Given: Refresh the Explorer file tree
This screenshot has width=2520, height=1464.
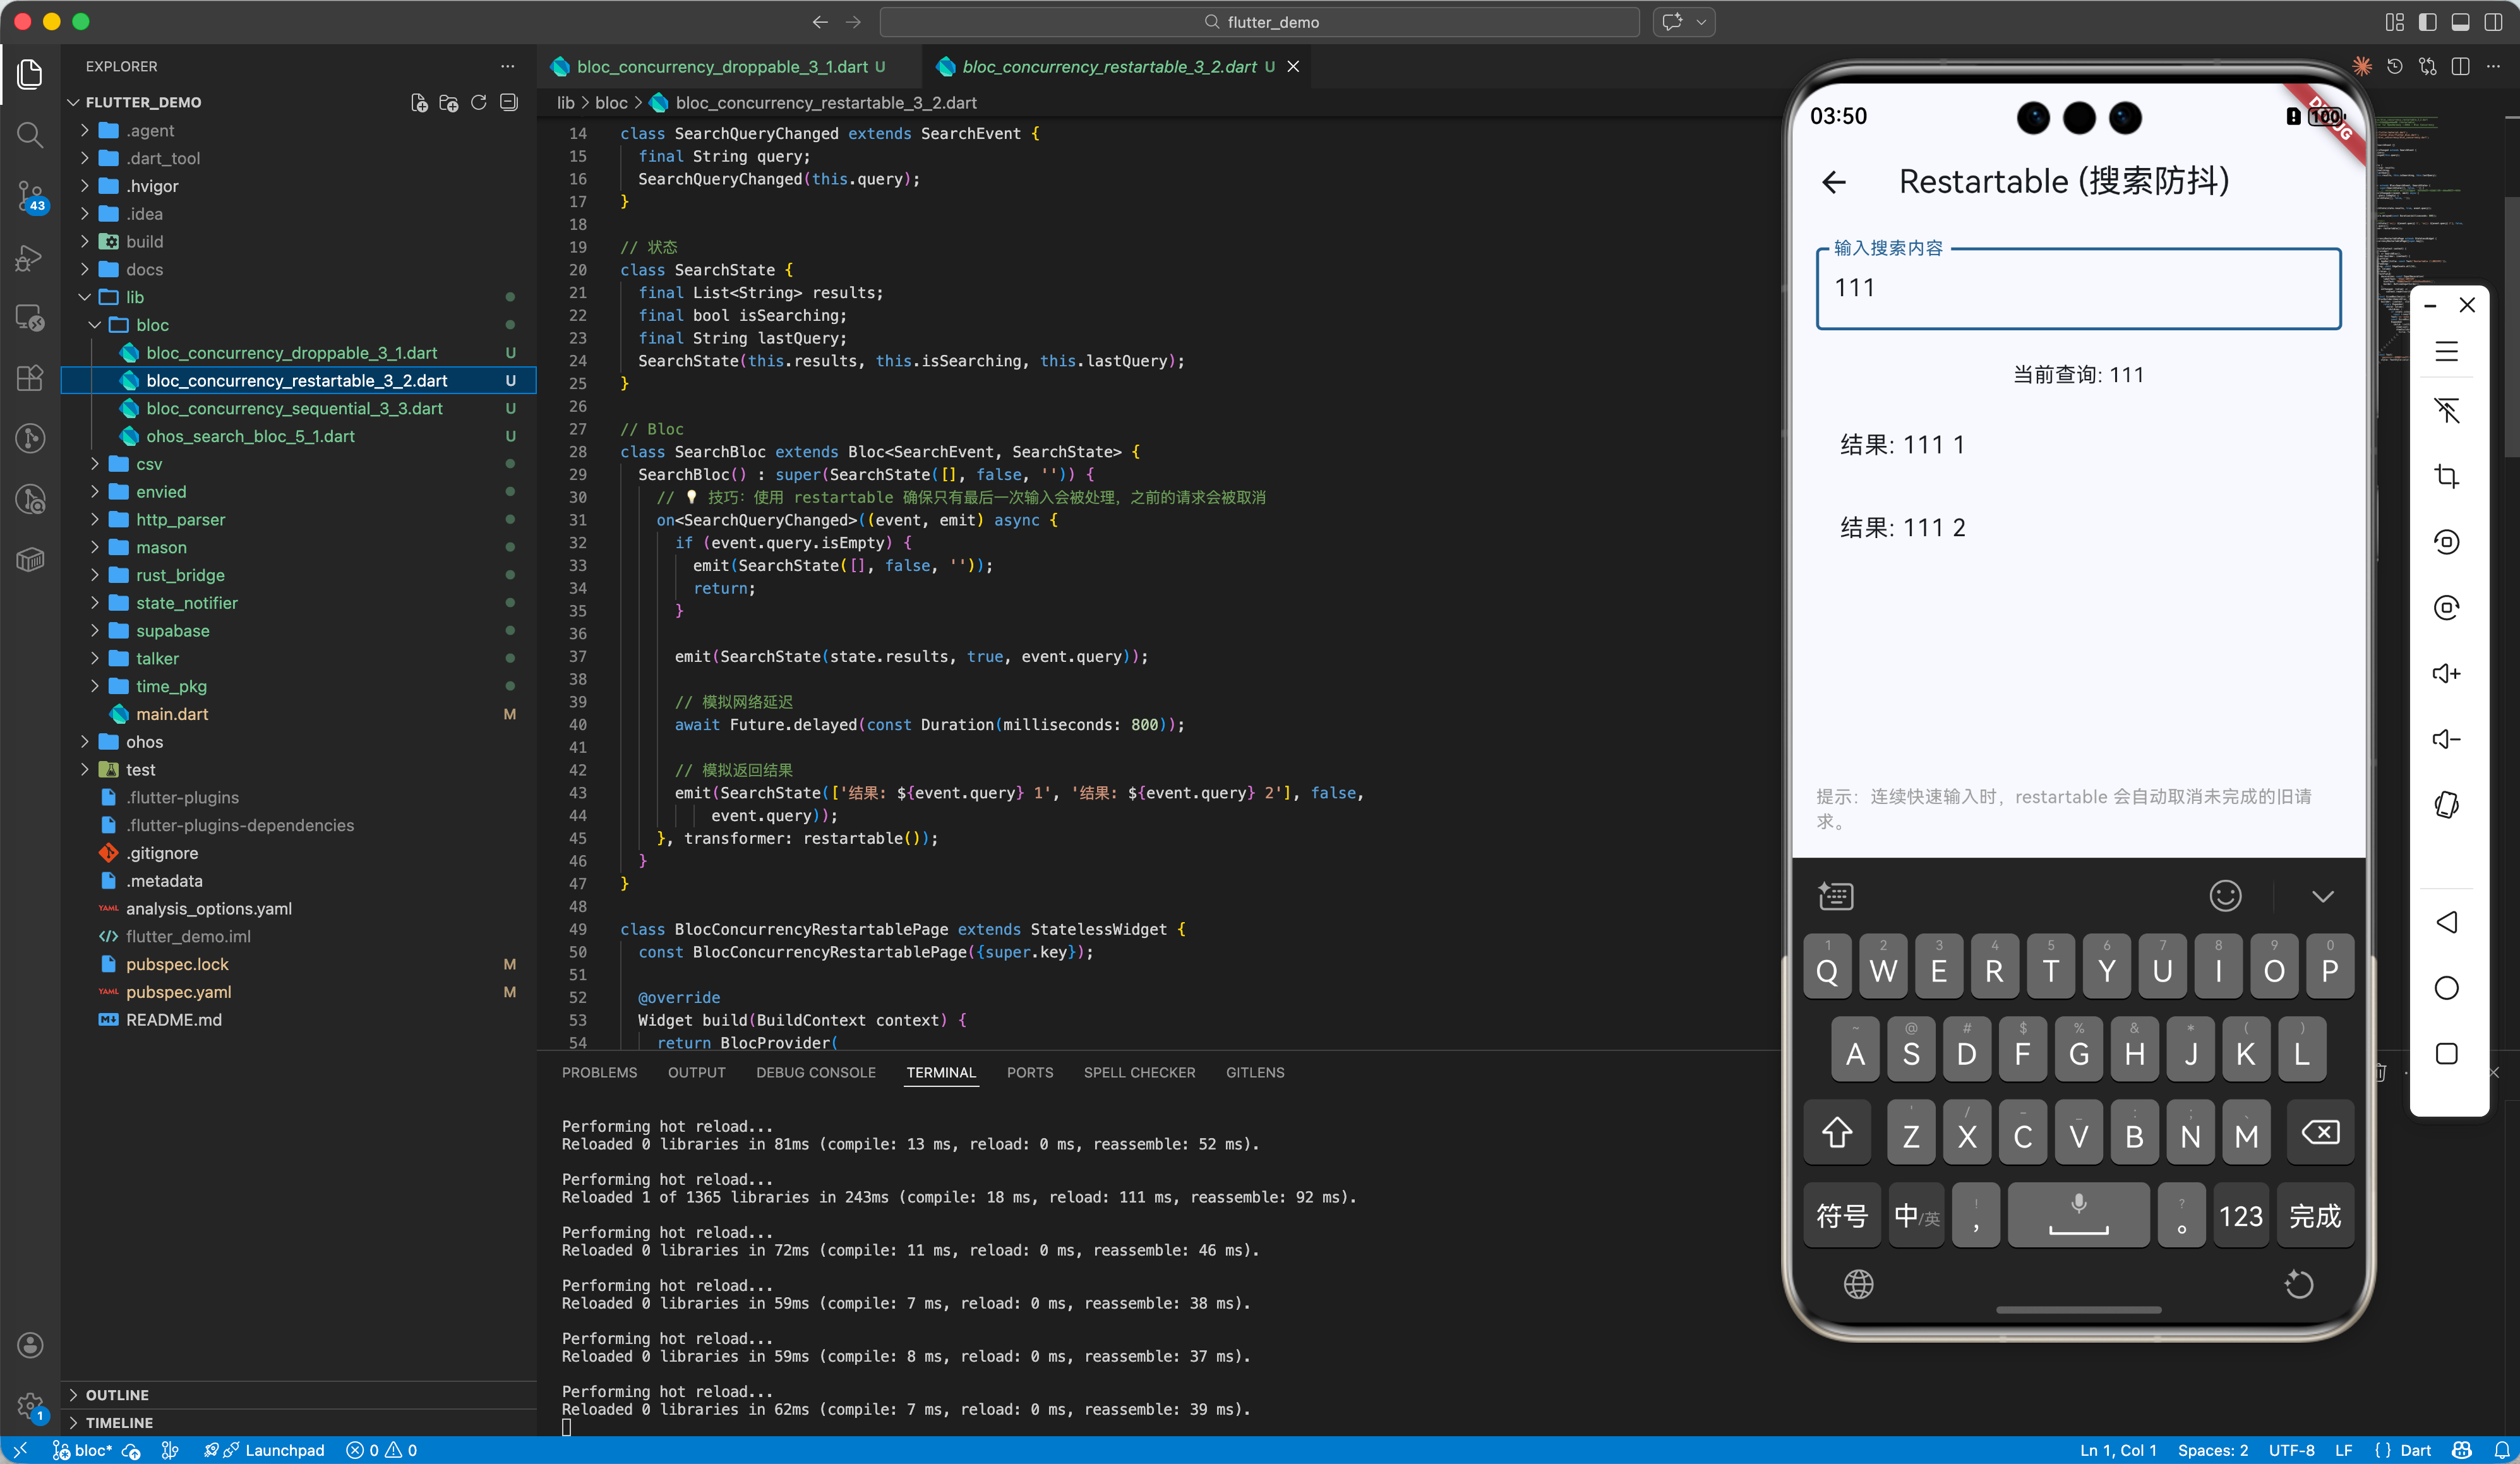Looking at the screenshot, I should point(479,103).
